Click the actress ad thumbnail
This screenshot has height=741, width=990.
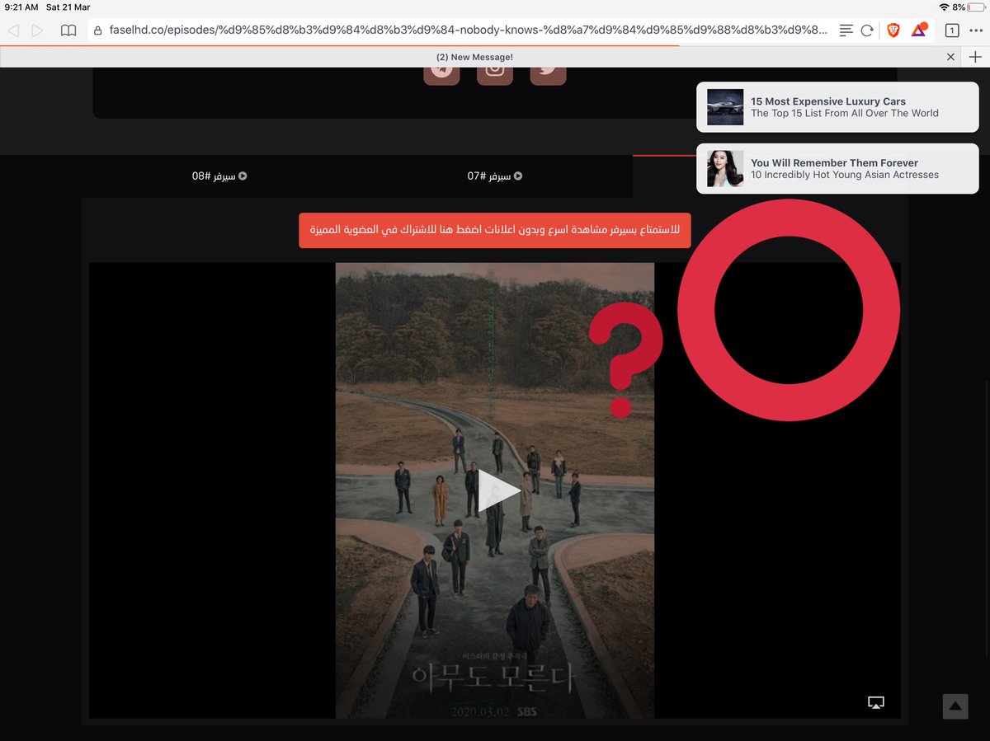(725, 169)
